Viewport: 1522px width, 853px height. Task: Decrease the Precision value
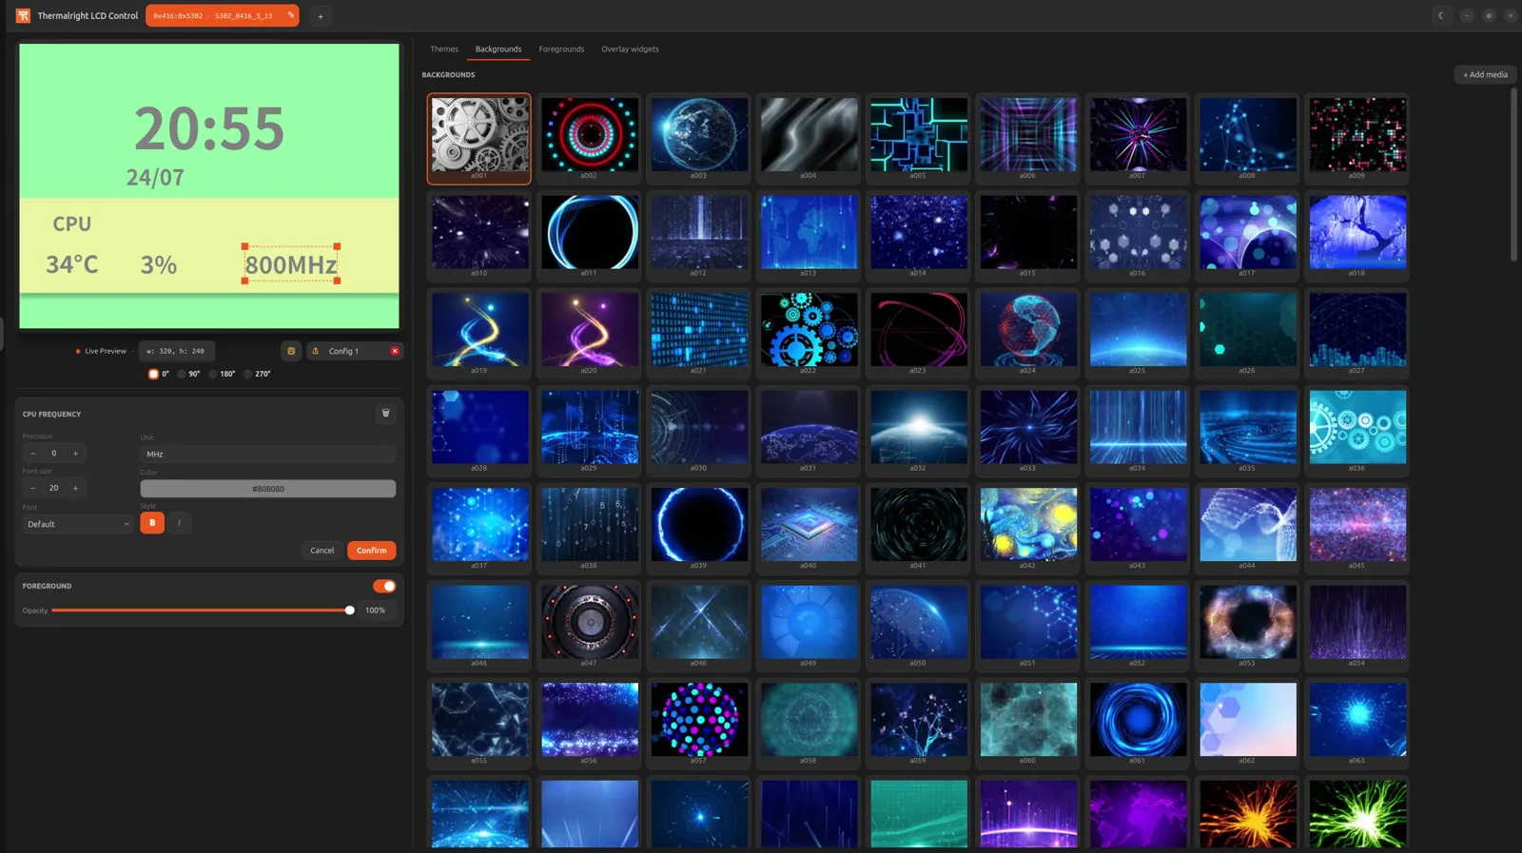pyautogui.click(x=33, y=454)
